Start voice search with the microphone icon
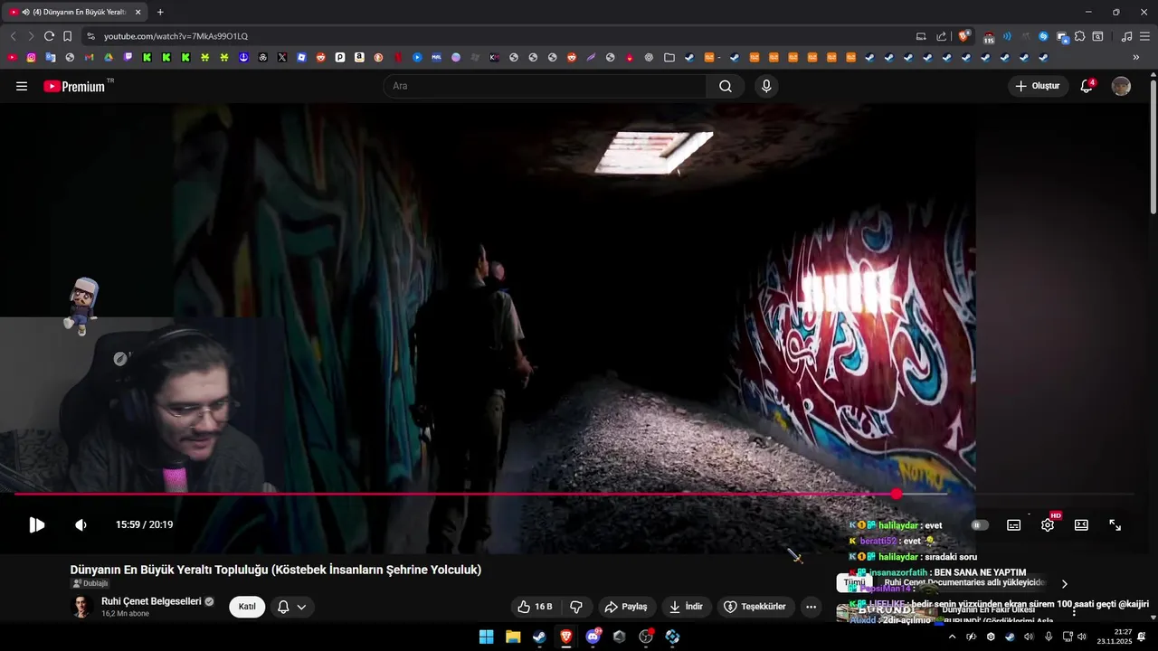 coord(766,86)
